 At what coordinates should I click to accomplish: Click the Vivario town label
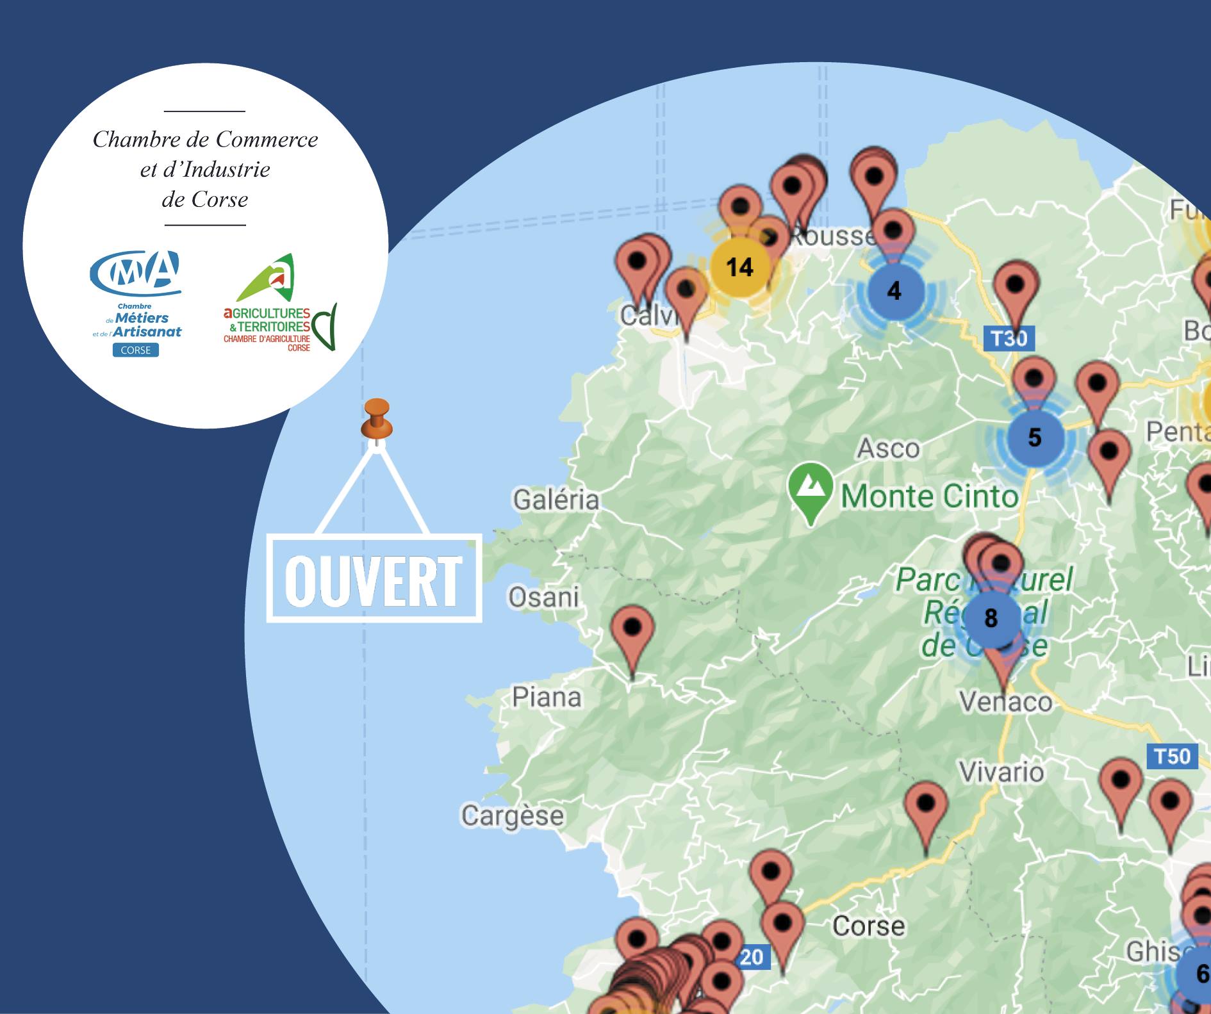(x=1001, y=772)
